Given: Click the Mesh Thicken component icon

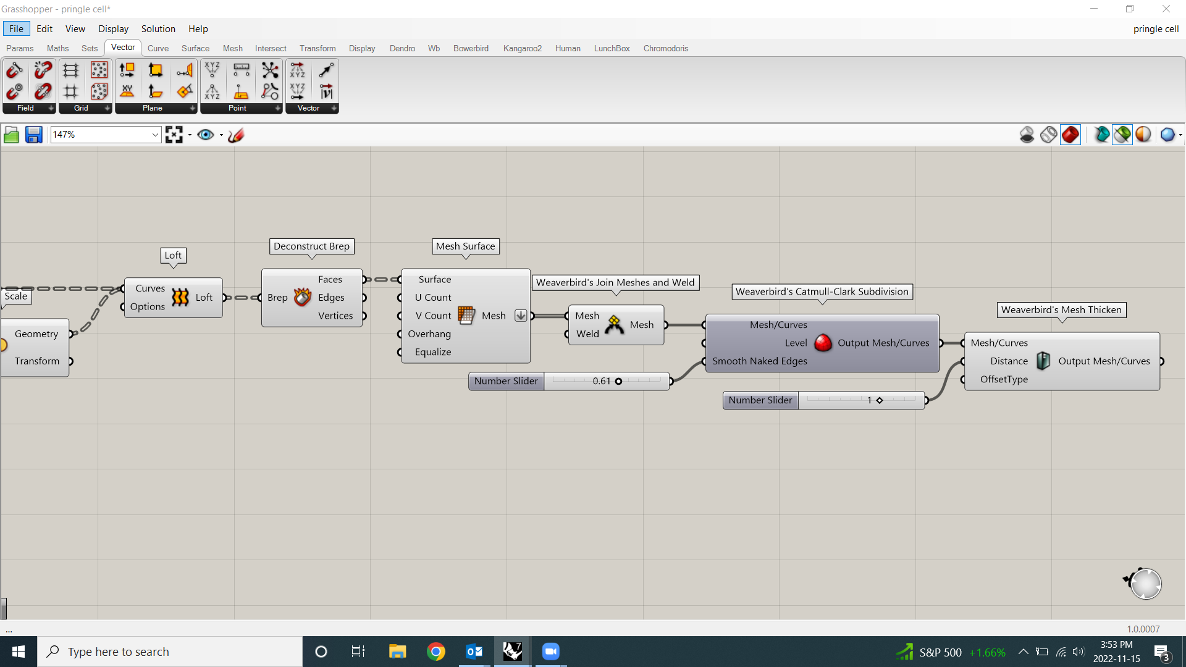Looking at the screenshot, I should click(1043, 361).
